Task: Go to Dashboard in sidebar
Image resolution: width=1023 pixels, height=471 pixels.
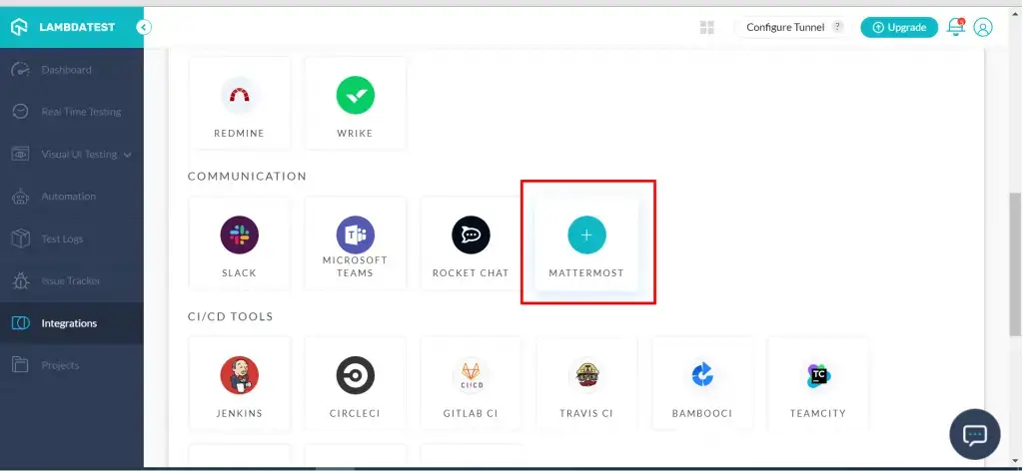Action: point(66,70)
